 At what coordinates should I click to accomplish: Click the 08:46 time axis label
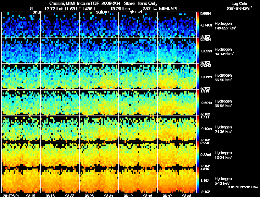148,196
